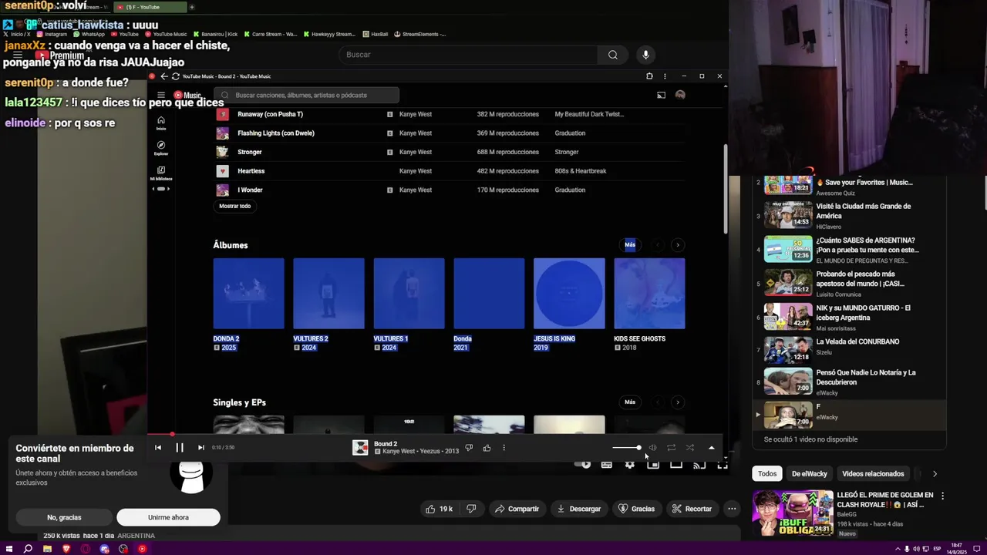The image size is (987, 555).
Task: Select the De elWacky filter chip
Action: point(810,474)
